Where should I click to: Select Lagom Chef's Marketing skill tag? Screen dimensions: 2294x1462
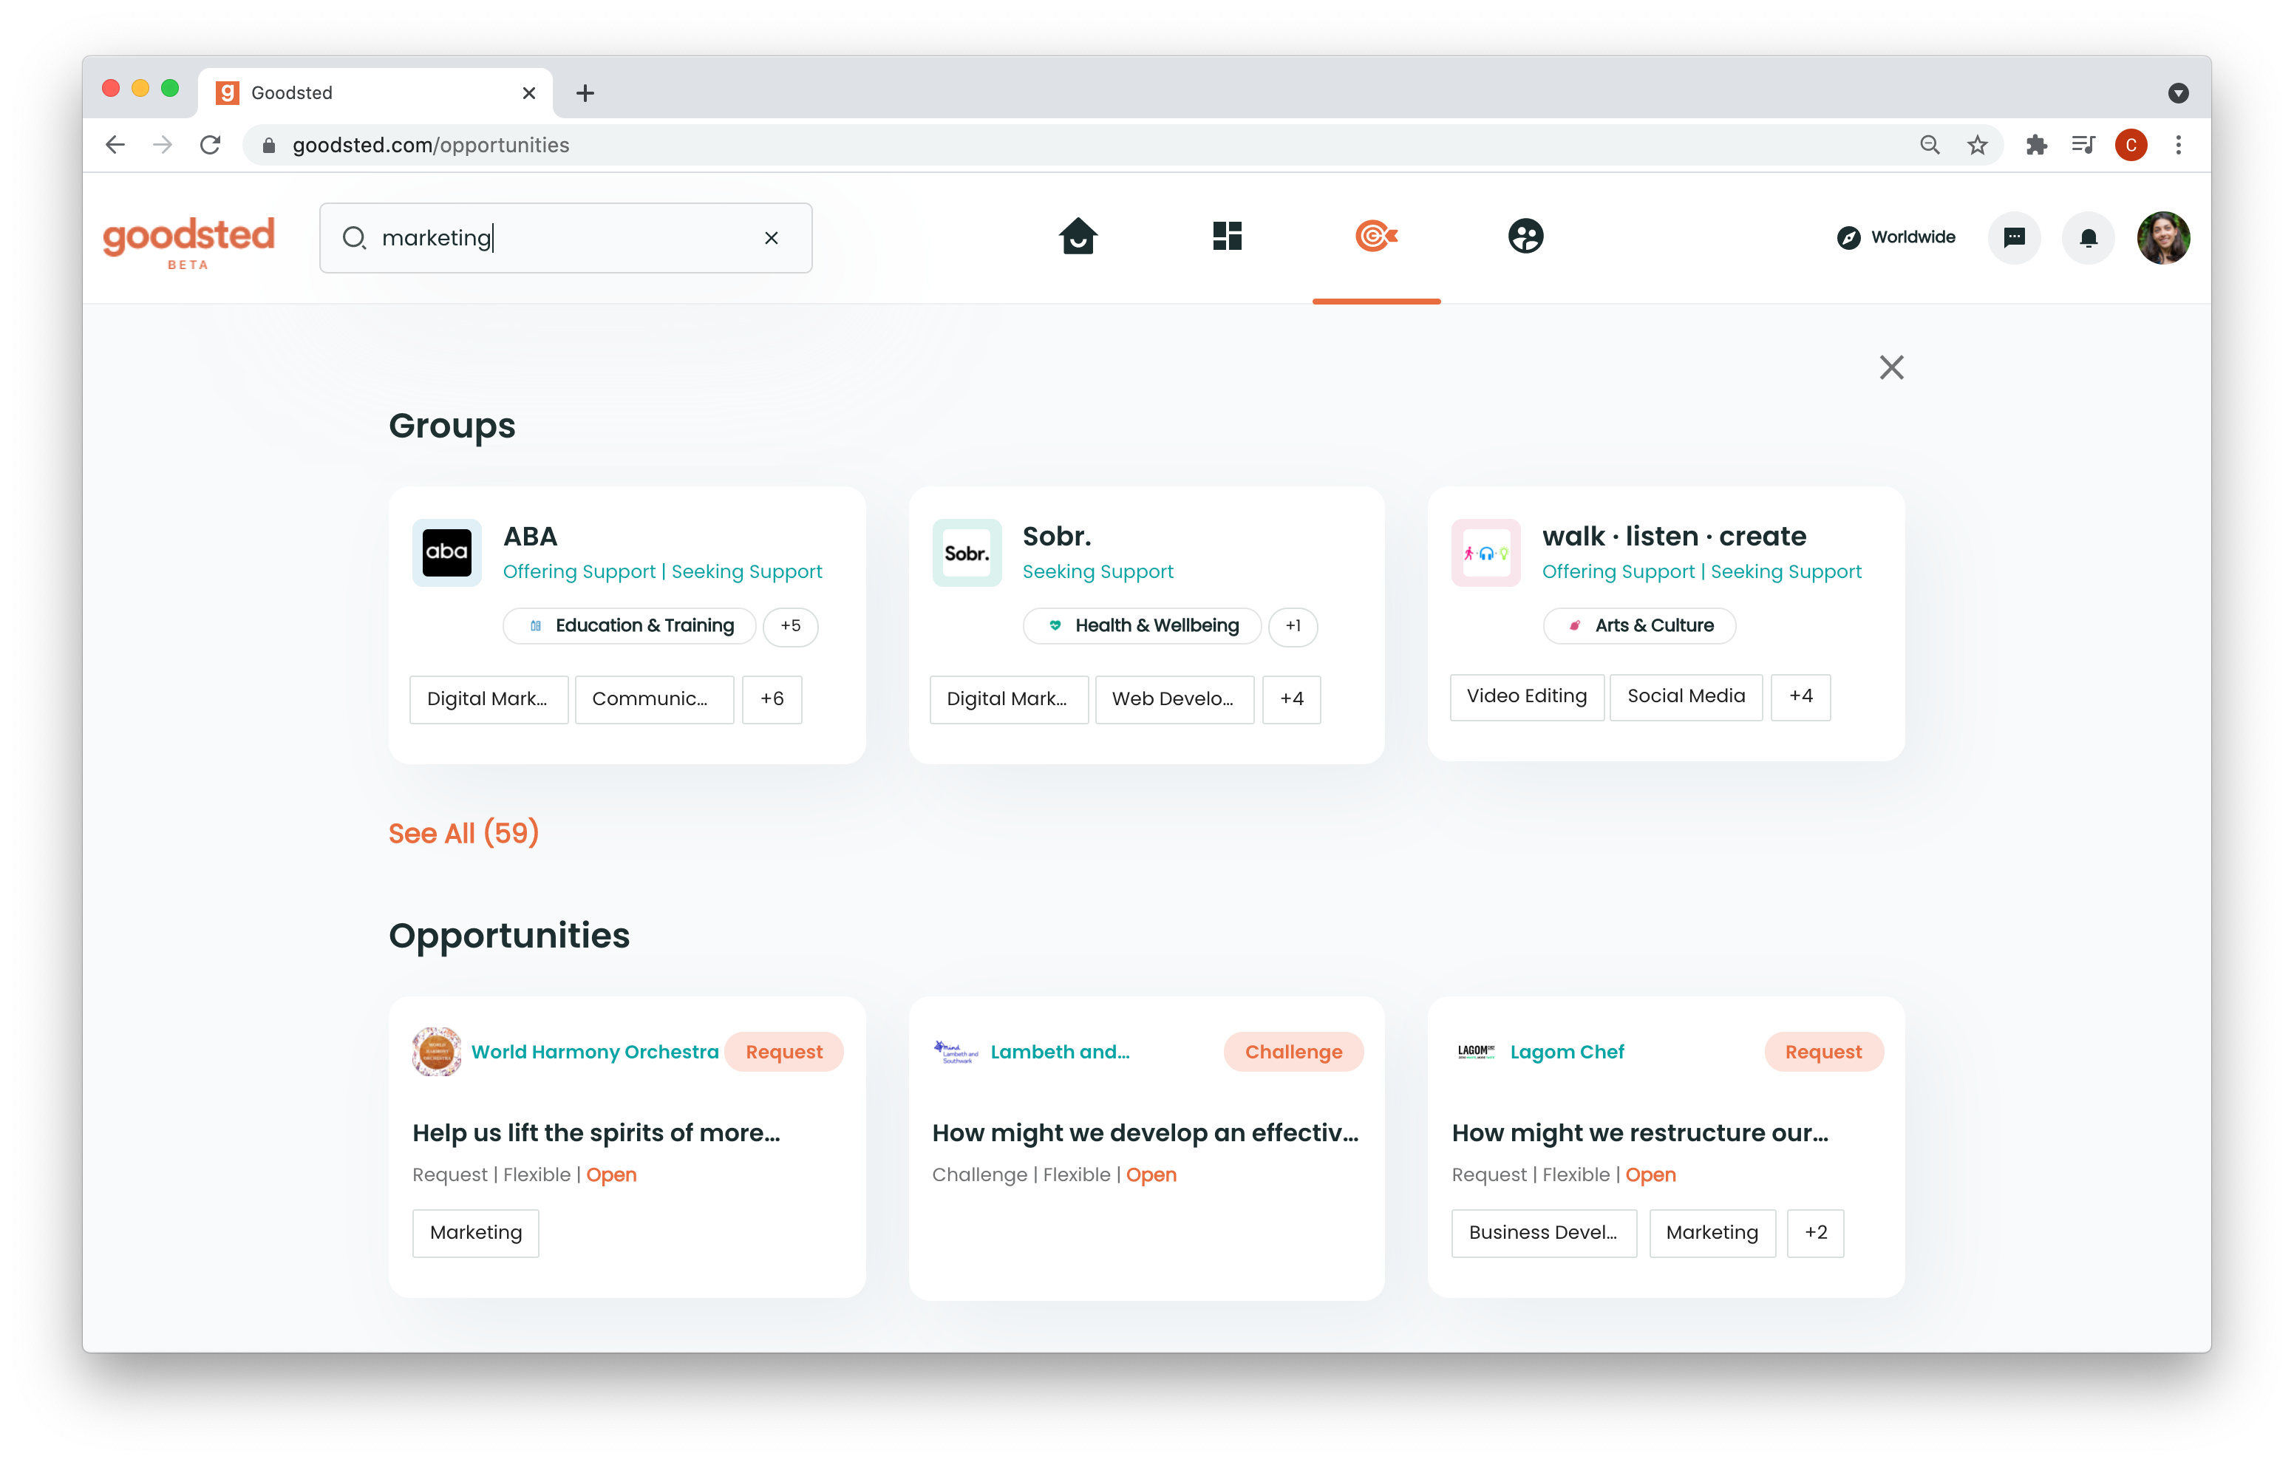[x=1712, y=1234]
